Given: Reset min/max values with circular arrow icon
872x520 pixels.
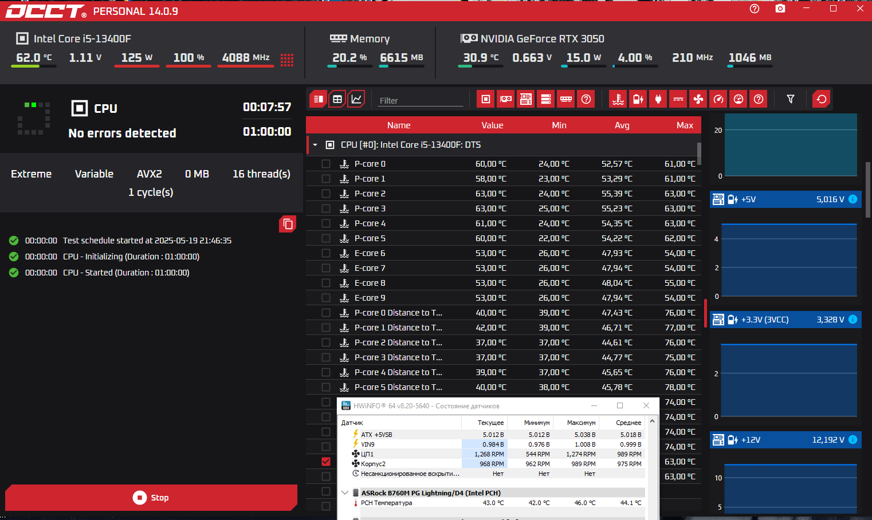Looking at the screenshot, I should (x=822, y=99).
